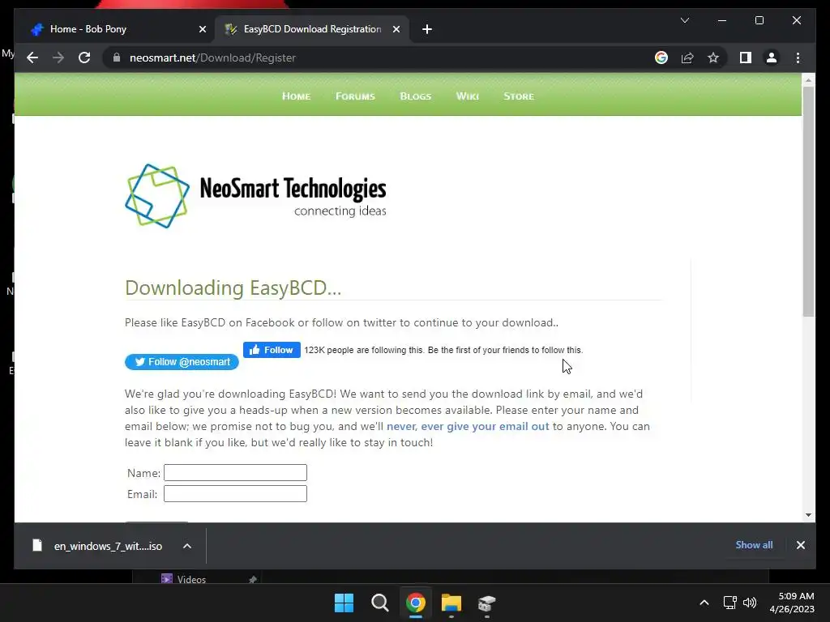Click the address bar URL
This screenshot has height=622, width=830.
pos(212,58)
